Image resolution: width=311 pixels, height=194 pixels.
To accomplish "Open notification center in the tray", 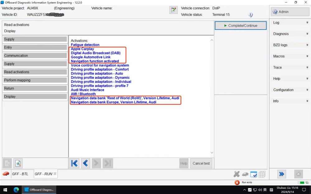I will tap(304, 190).
